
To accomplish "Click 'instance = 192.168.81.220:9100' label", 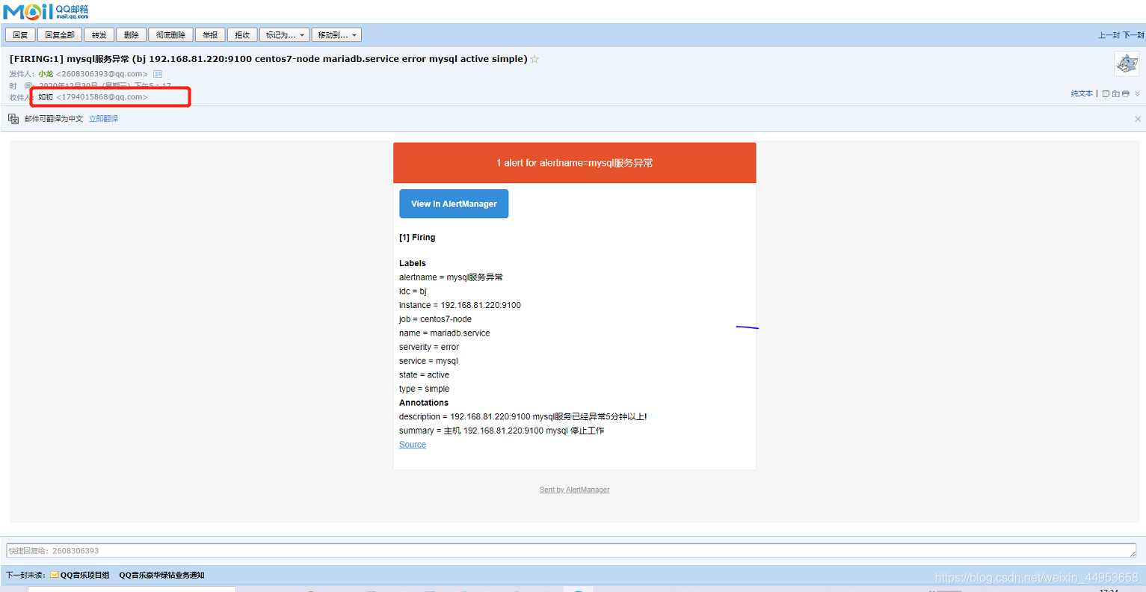I will 460,305.
